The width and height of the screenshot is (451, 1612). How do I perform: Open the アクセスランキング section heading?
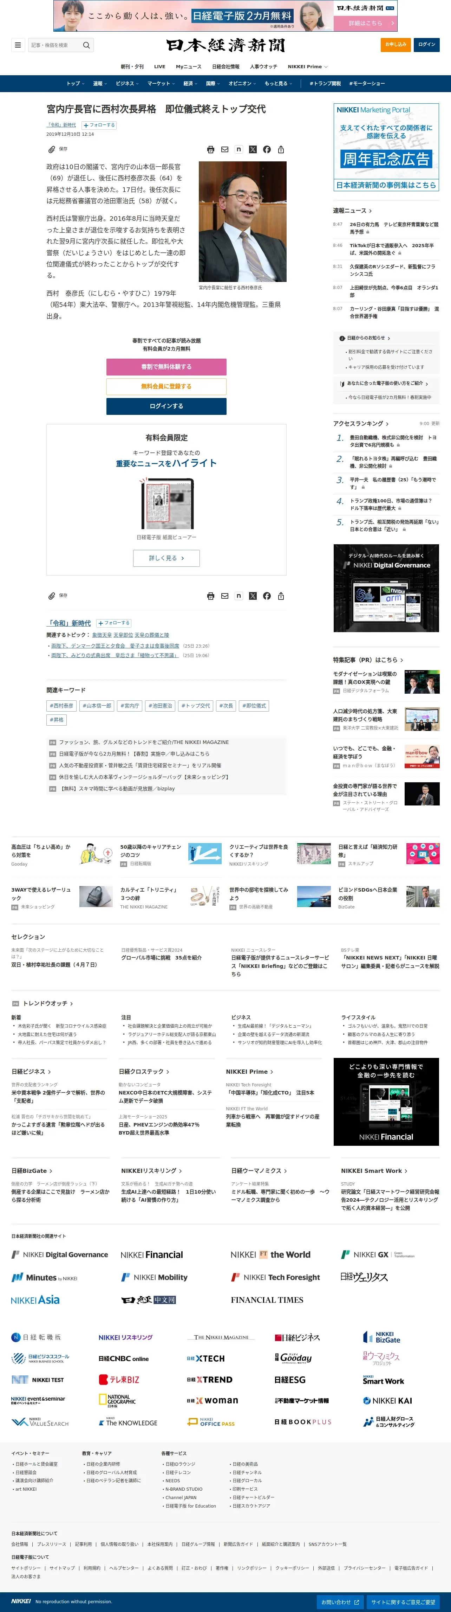[x=360, y=424]
